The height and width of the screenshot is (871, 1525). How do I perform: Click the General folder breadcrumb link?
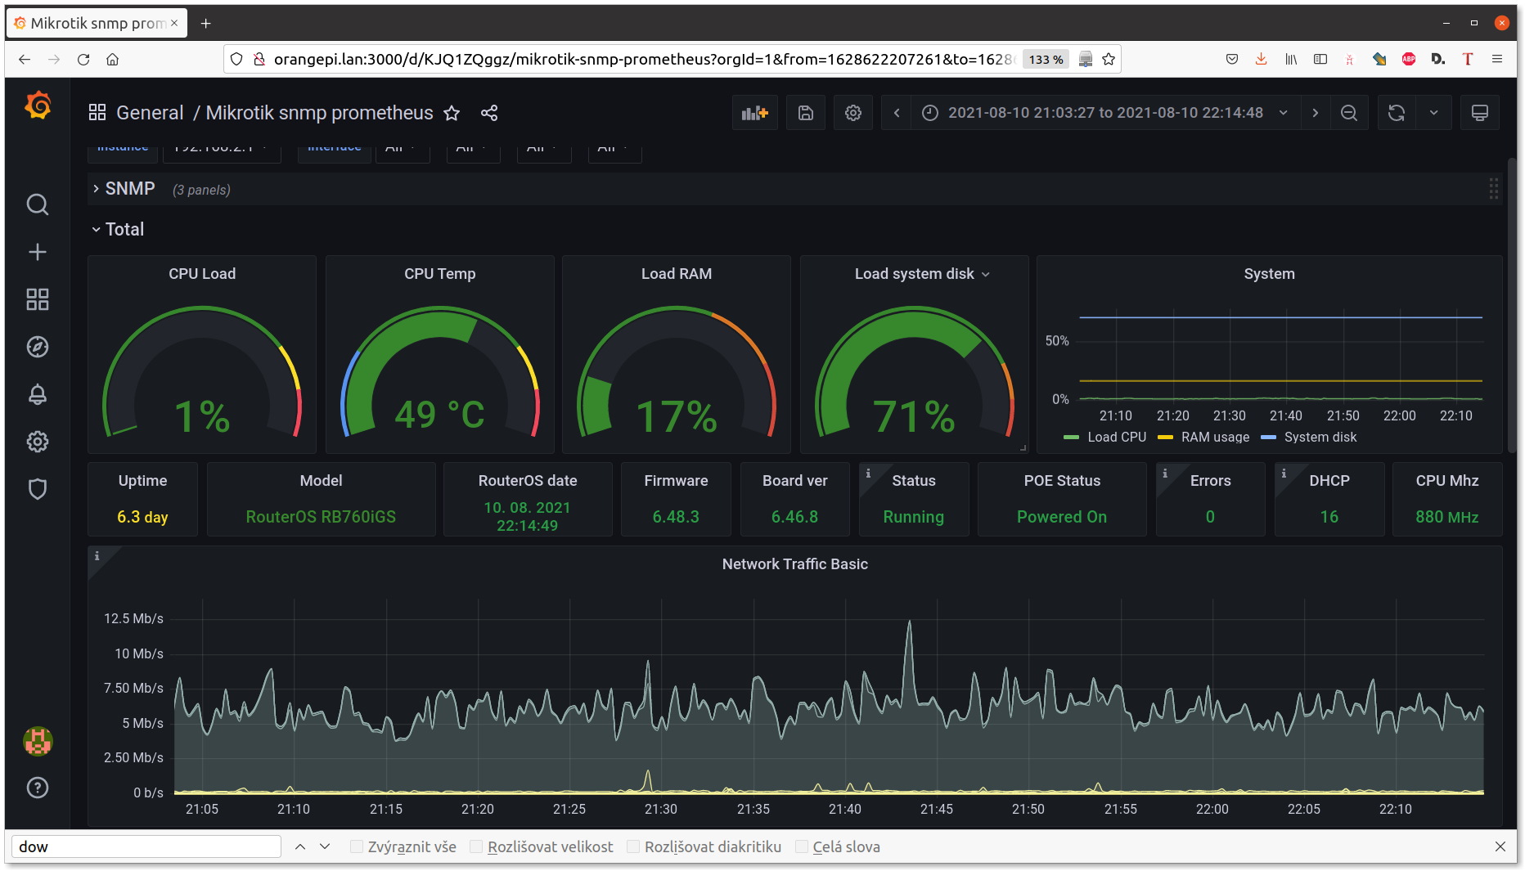coord(150,113)
